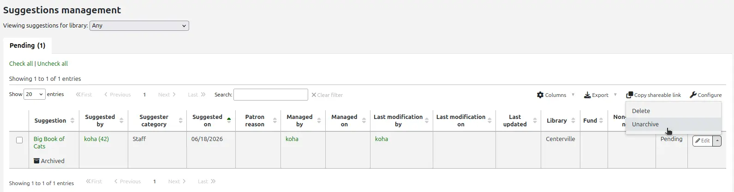Open the Big Book of Cats suggestion
The width and height of the screenshot is (734, 192).
49,142
